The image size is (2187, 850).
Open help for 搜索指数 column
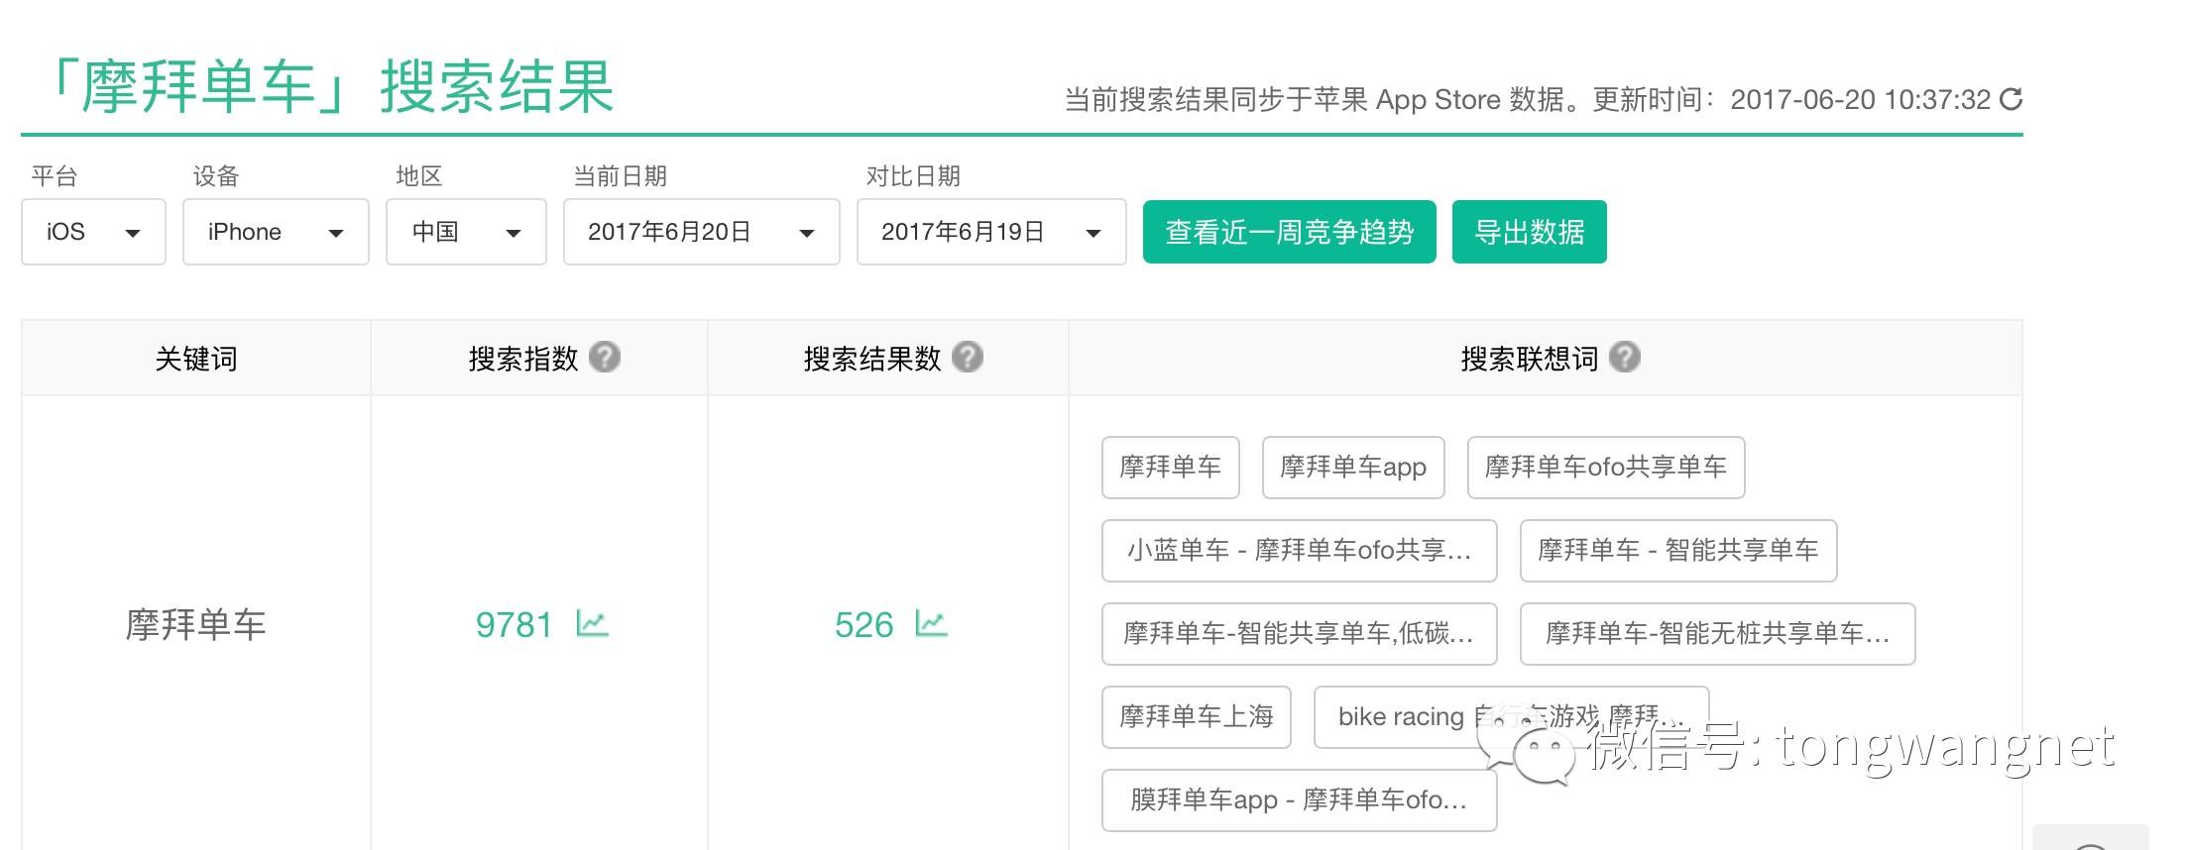[x=605, y=357]
